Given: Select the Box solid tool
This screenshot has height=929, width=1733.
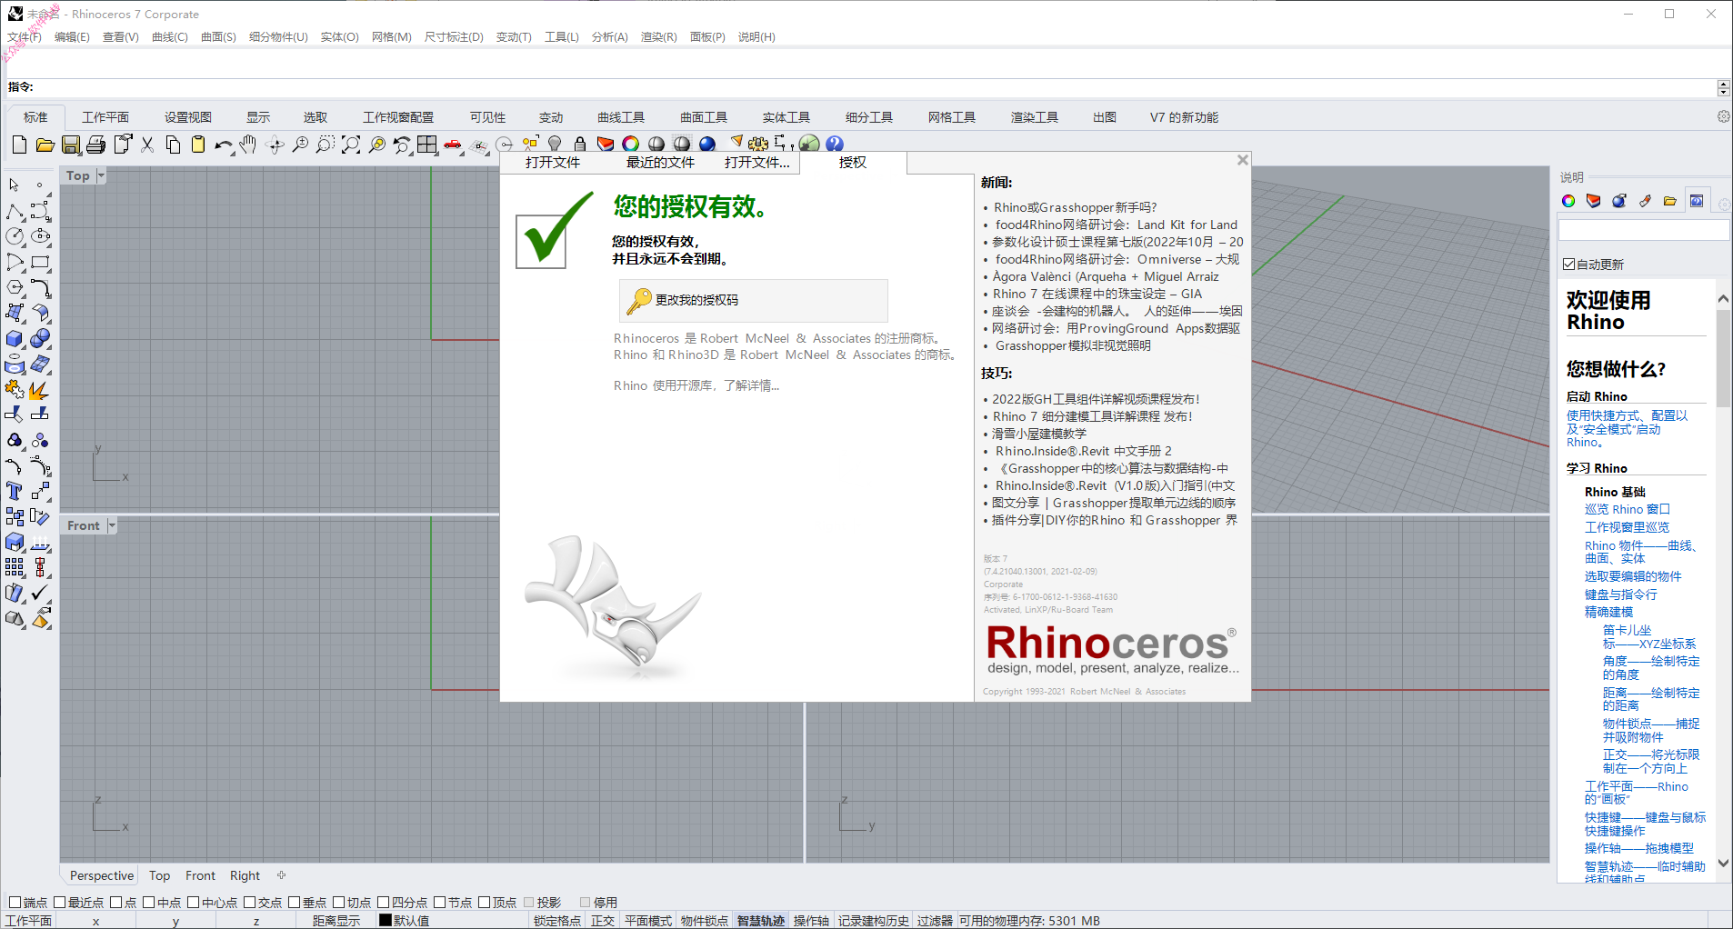Looking at the screenshot, I should (15, 339).
